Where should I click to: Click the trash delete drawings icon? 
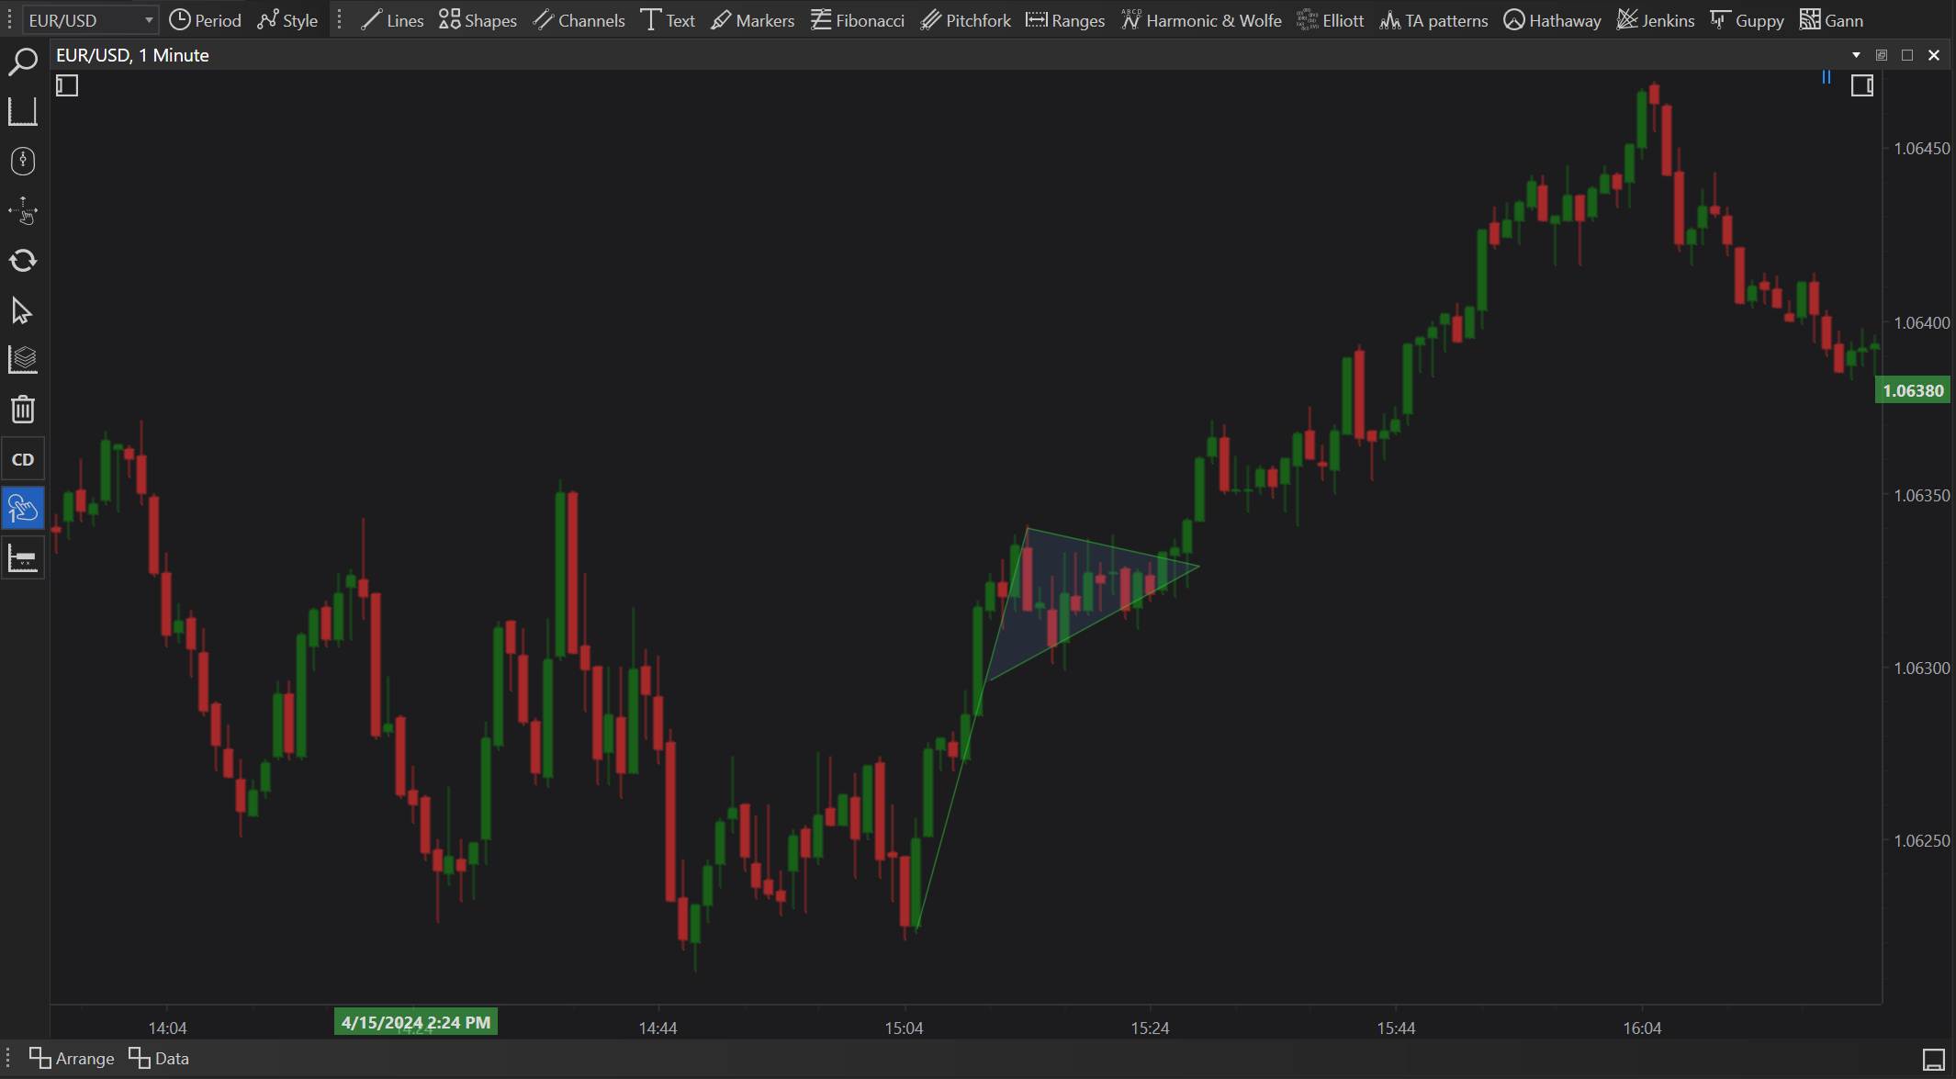click(x=22, y=410)
